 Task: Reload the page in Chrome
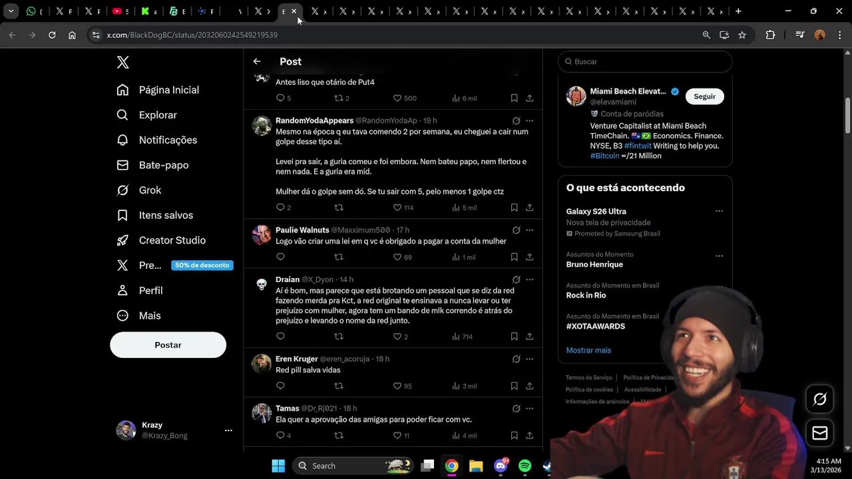(52, 35)
